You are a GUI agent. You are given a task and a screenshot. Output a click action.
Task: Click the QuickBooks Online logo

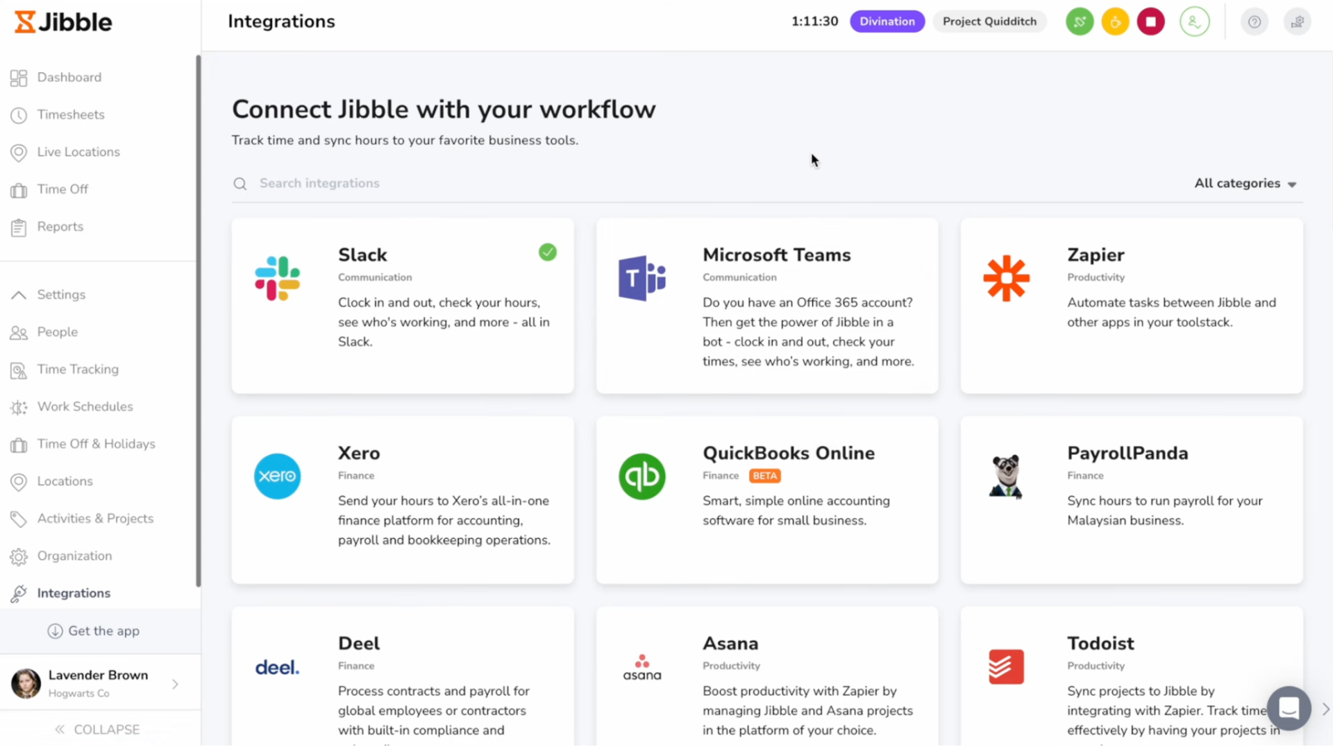642,476
